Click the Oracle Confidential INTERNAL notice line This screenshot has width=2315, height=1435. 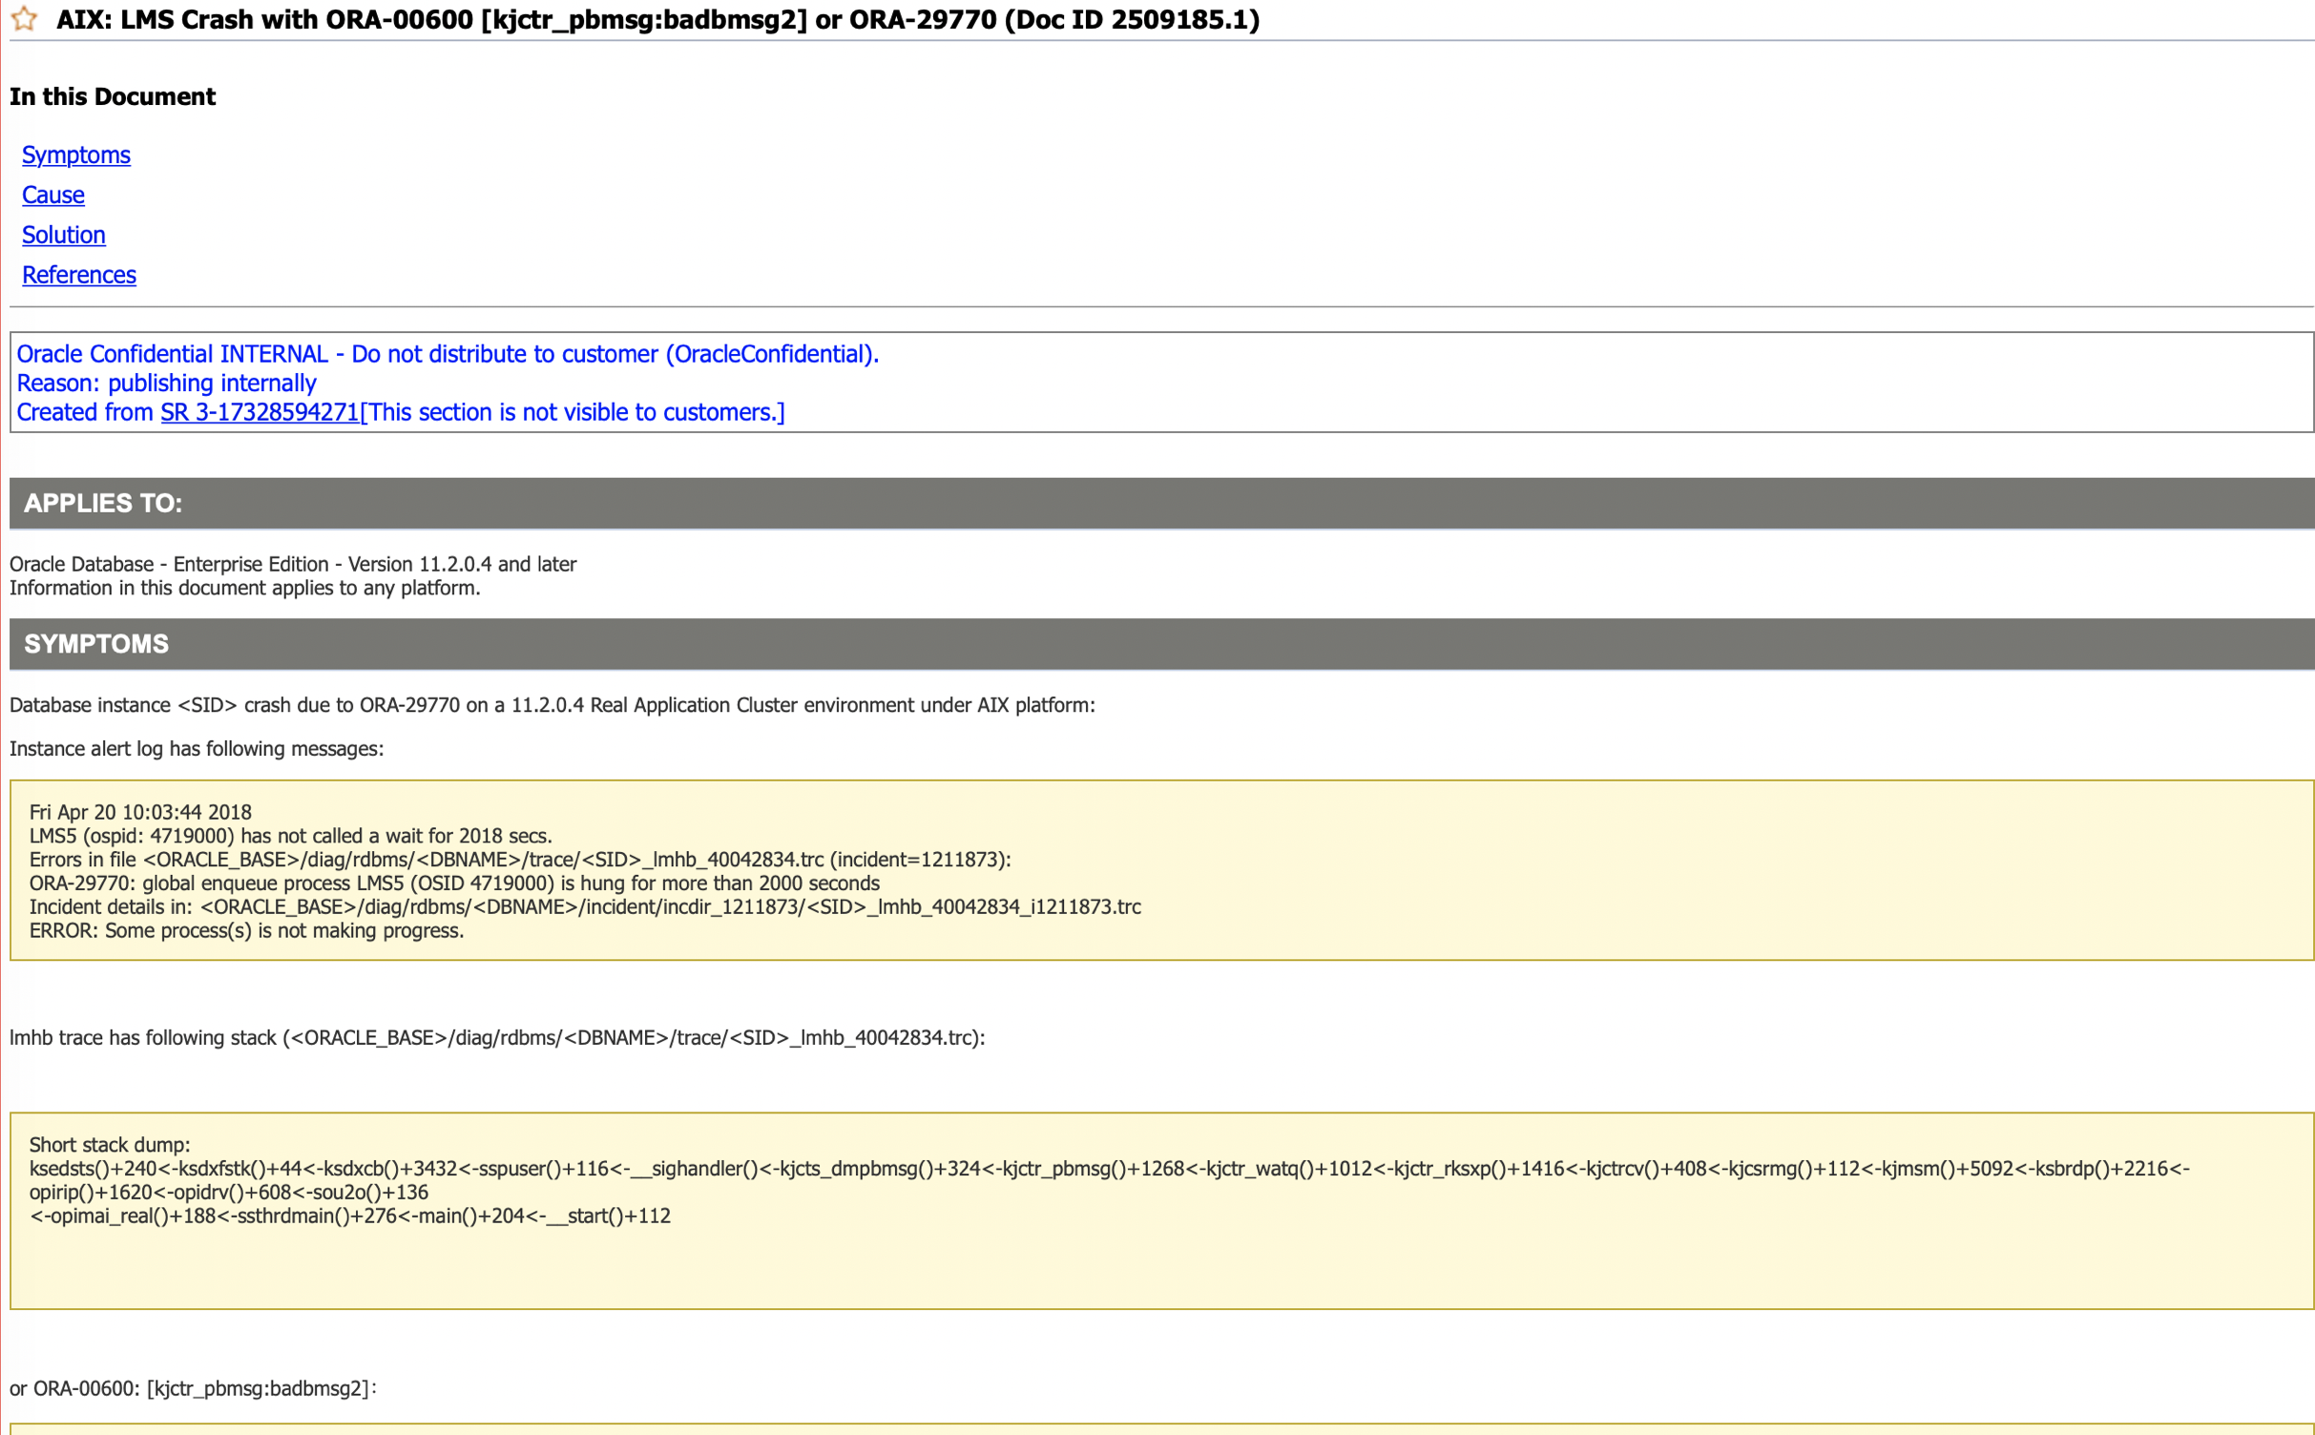pyautogui.click(x=448, y=354)
